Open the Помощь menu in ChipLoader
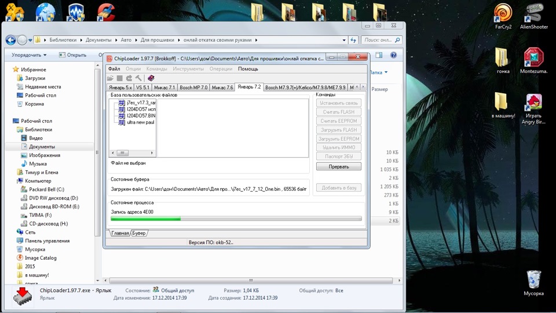556x313 pixels. [248, 69]
